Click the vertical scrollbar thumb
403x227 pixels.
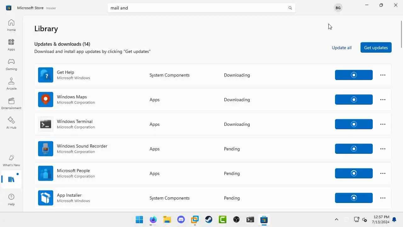coord(401,34)
